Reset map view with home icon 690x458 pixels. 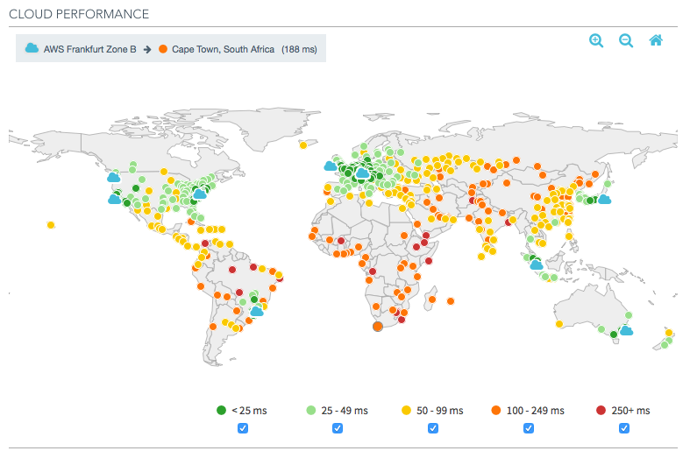point(656,40)
